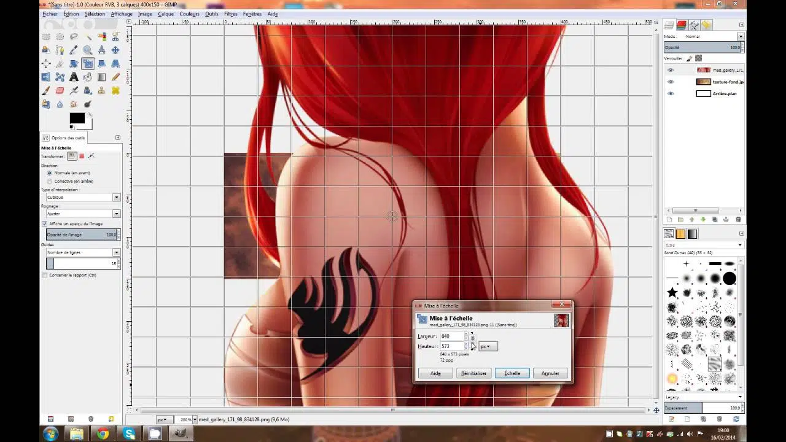Viewport: 786px width, 442px height.
Task: Click the delete layer trash icon
Action: (738, 219)
